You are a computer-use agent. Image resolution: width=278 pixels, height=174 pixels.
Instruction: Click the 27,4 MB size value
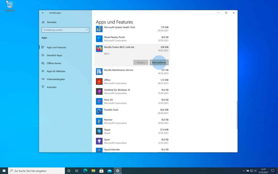(164, 130)
